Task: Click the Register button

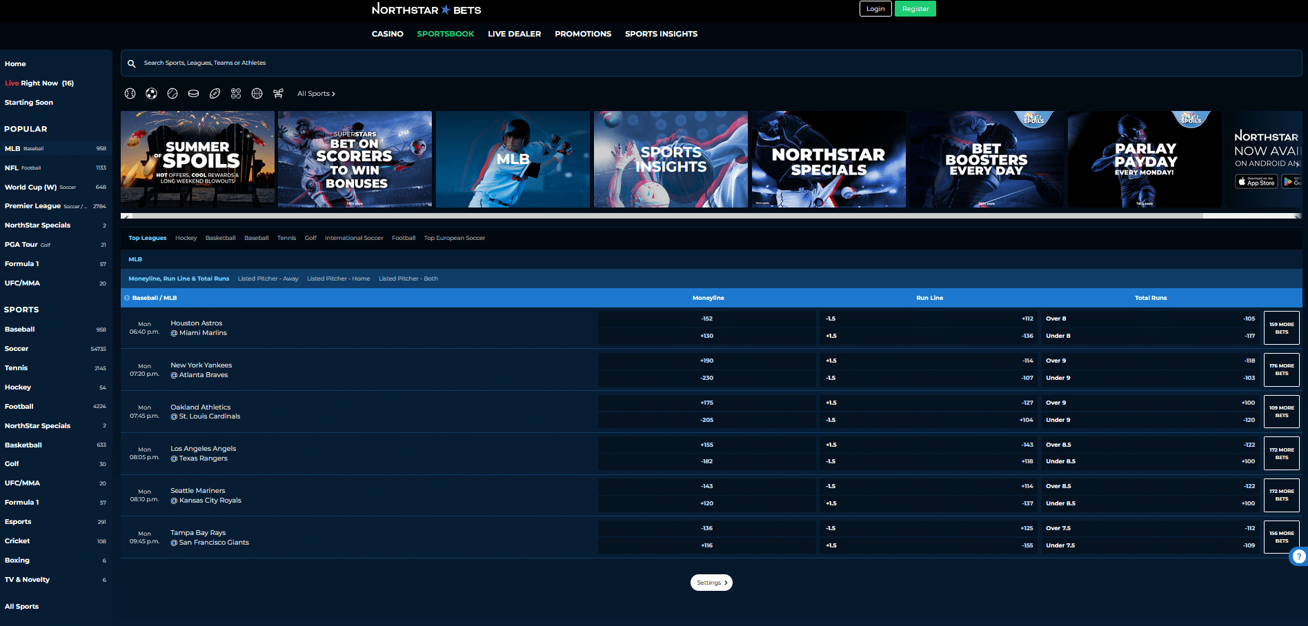Action: [915, 9]
